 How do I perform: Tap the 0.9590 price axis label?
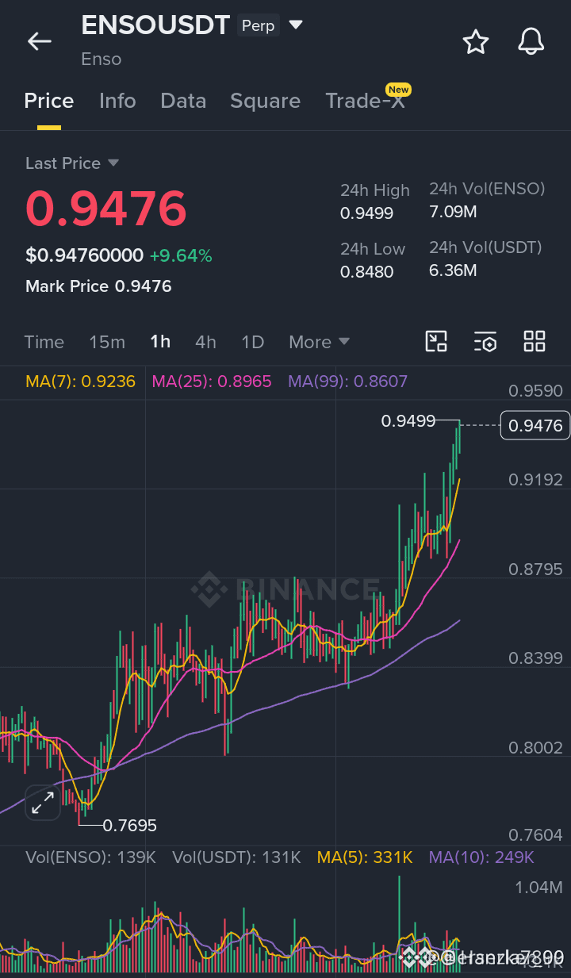tap(535, 391)
